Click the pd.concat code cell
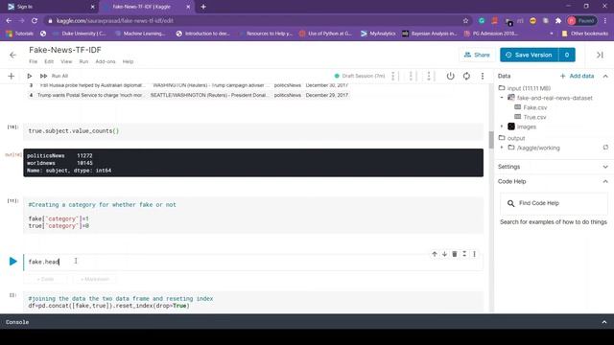614x345 pixels. [x=253, y=302]
